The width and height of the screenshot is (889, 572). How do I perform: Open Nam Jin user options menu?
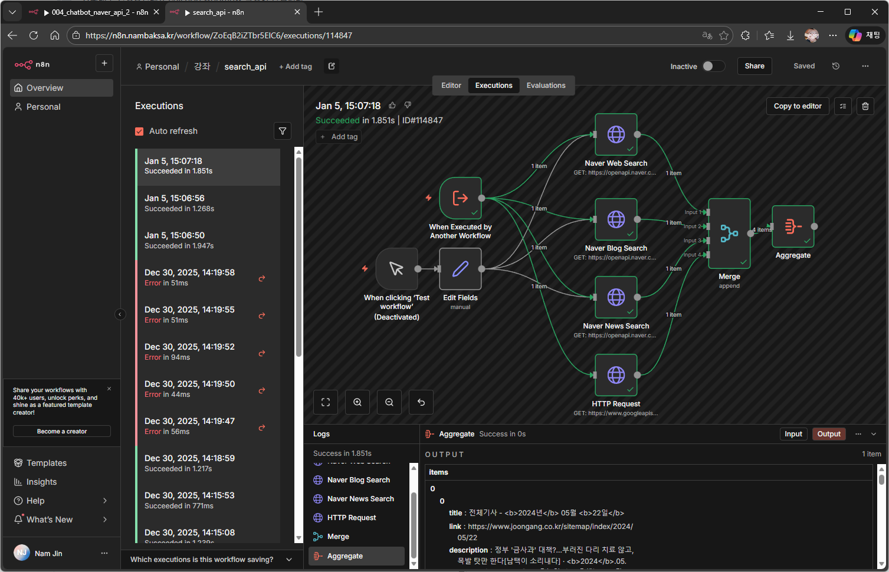[104, 553]
